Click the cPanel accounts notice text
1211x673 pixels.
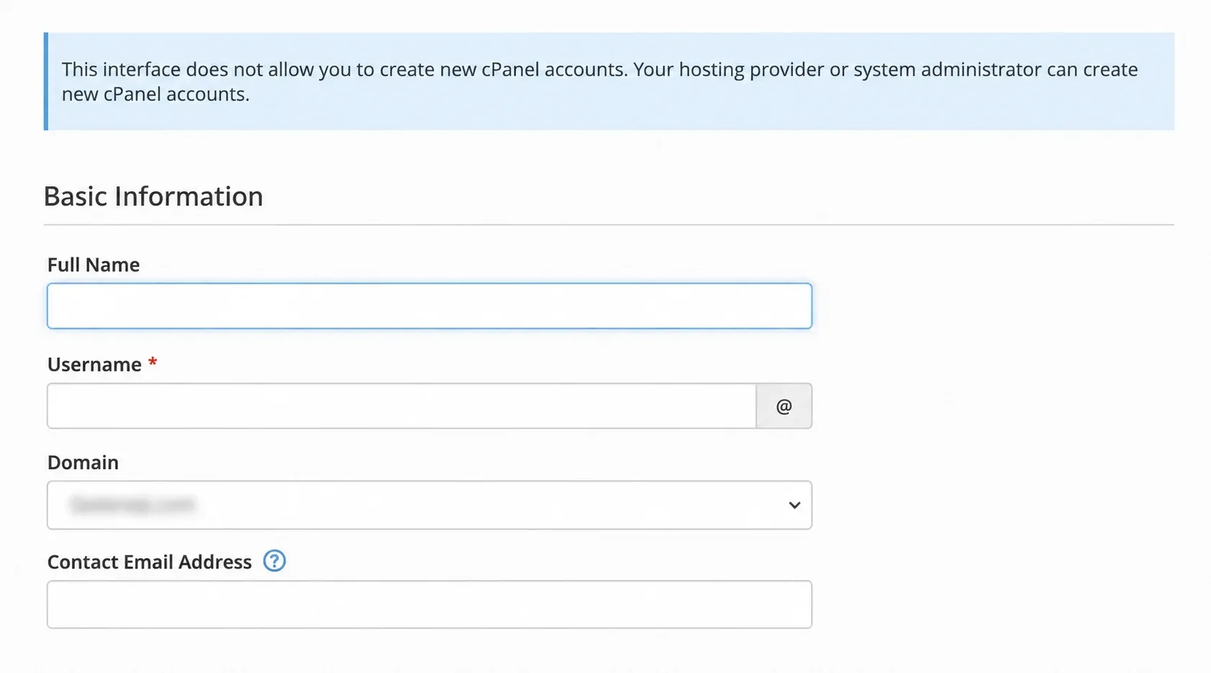point(599,81)
